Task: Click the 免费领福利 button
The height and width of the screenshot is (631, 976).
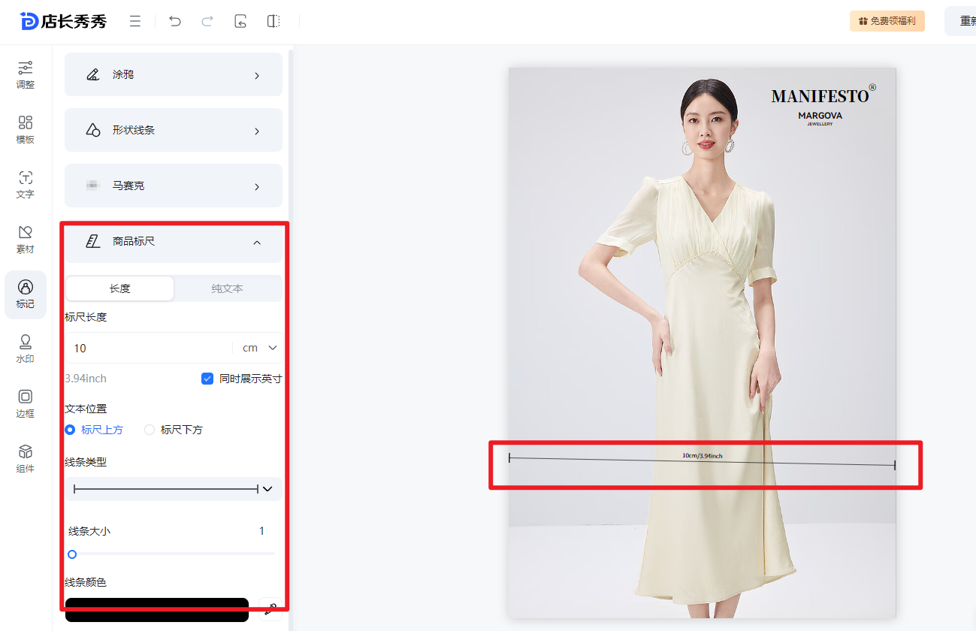Action: 887,21
